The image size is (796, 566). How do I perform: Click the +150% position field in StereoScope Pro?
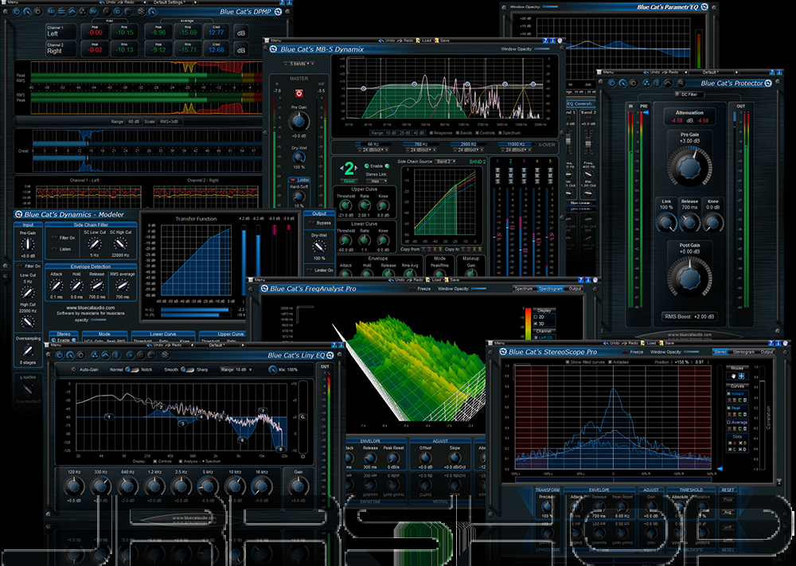click(x=681, y=362)
